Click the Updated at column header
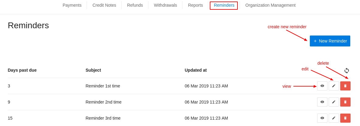Viewport: 360px width, 126px height. 196,70
